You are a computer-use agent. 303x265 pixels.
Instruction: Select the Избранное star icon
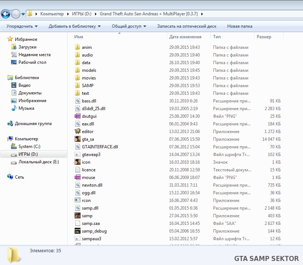coord(10,39)
